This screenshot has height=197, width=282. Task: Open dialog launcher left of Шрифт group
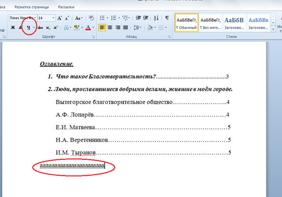click(4, 37)
